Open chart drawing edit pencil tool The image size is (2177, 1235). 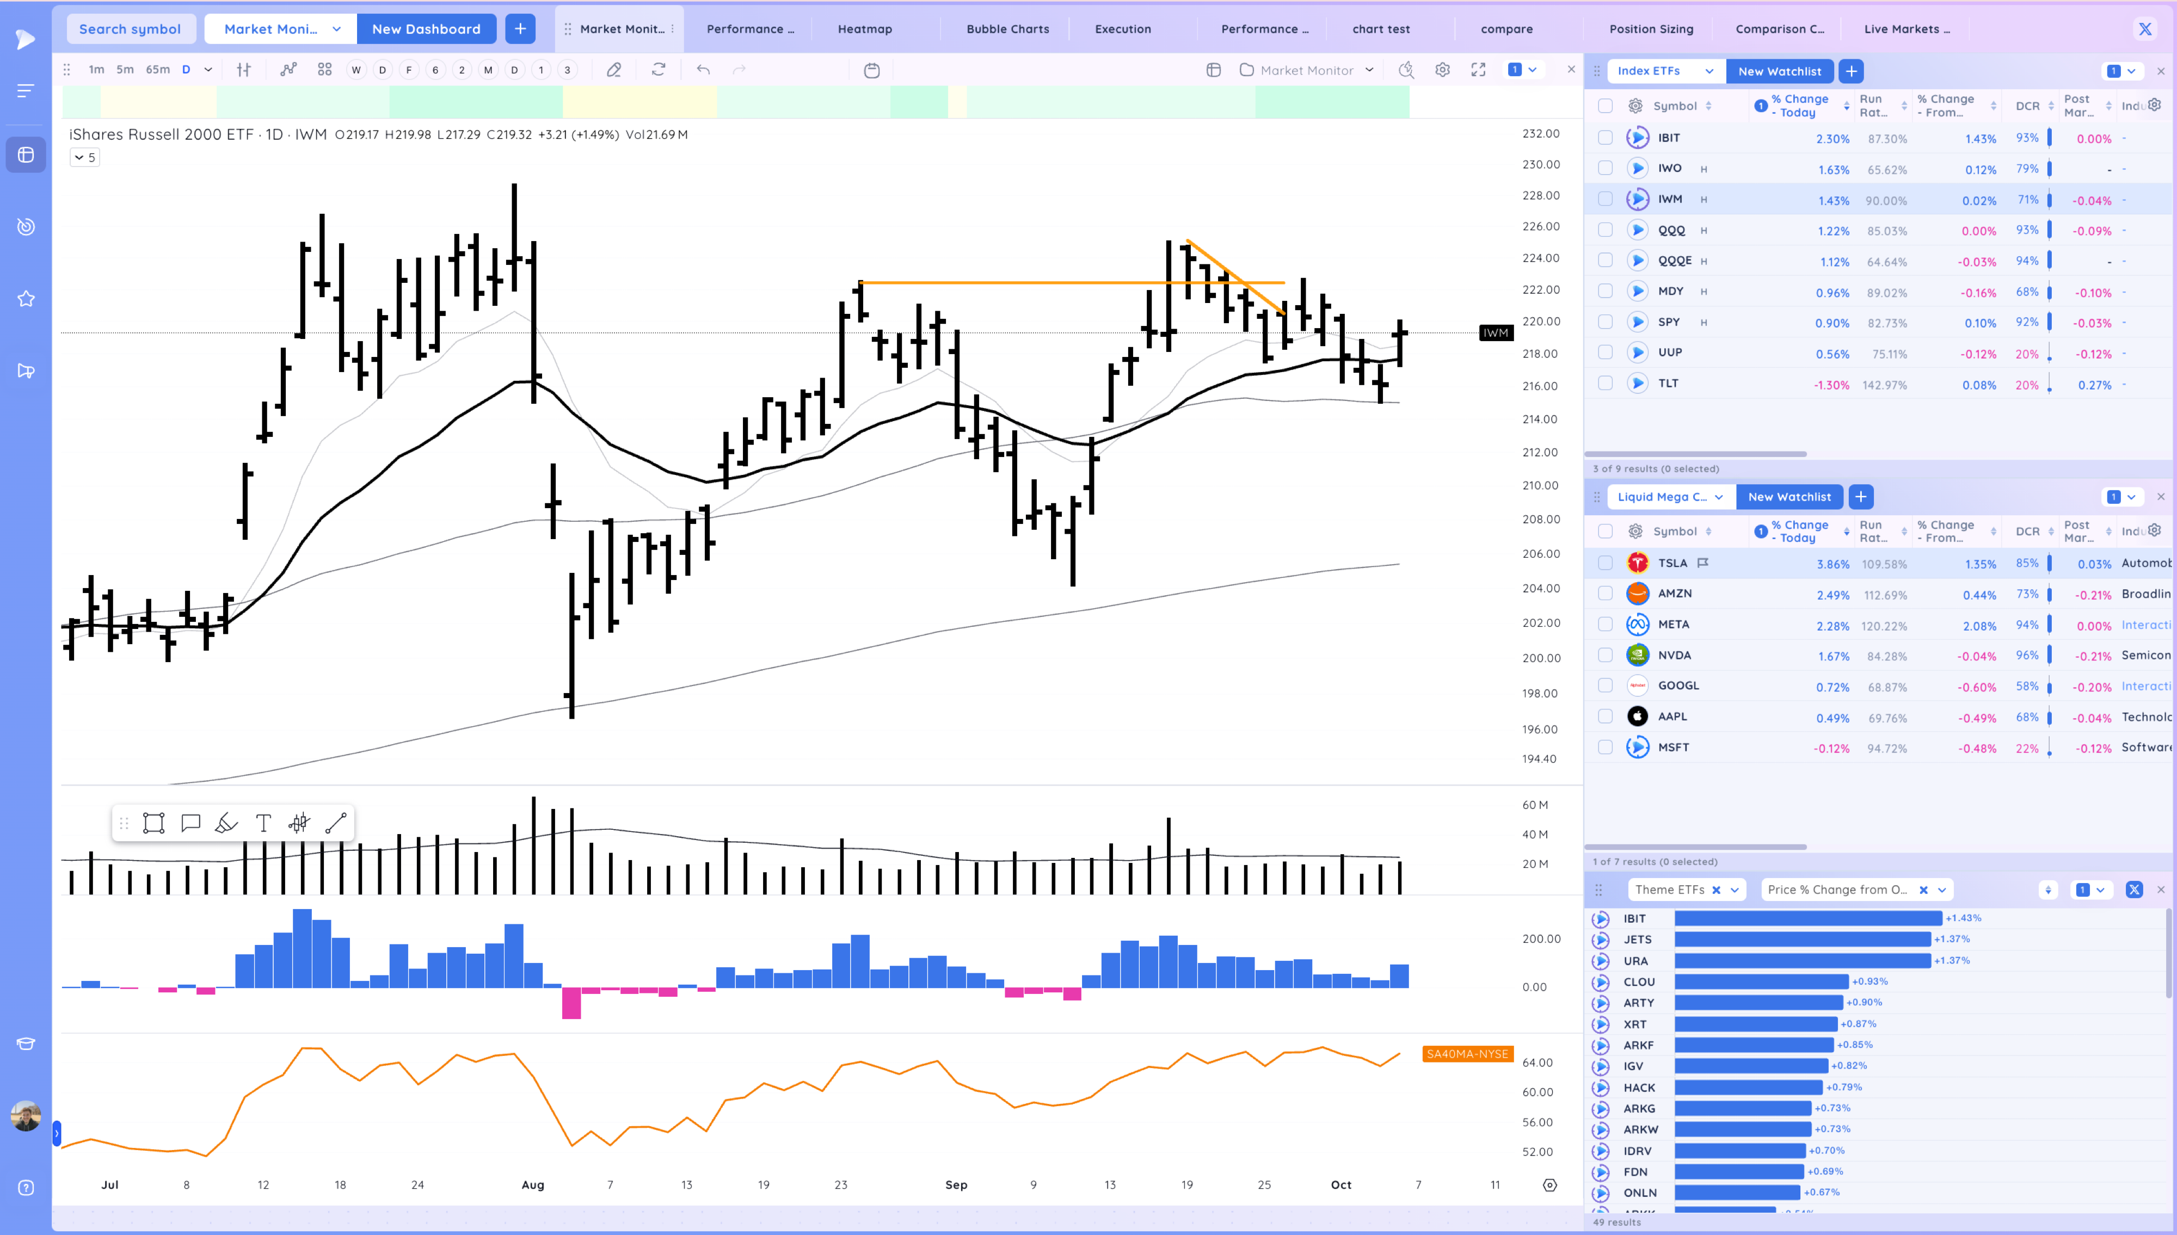click(614, 70)
